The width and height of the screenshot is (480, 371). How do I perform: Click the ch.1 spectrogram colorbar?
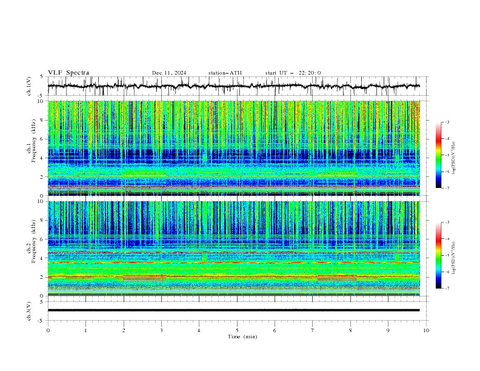point(438,155)
